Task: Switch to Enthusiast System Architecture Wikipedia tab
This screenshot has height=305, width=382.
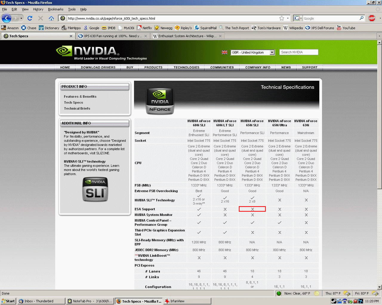Action: [x=187, y=36]
